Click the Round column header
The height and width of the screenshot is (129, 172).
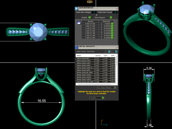pyautogui.click(x=90, y=21)
